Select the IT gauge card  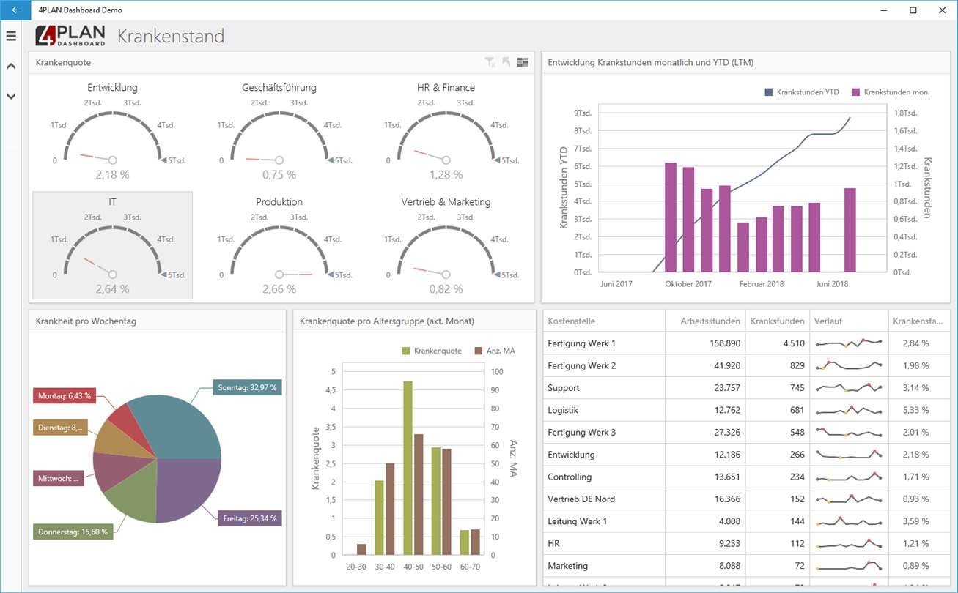(112, 245)
